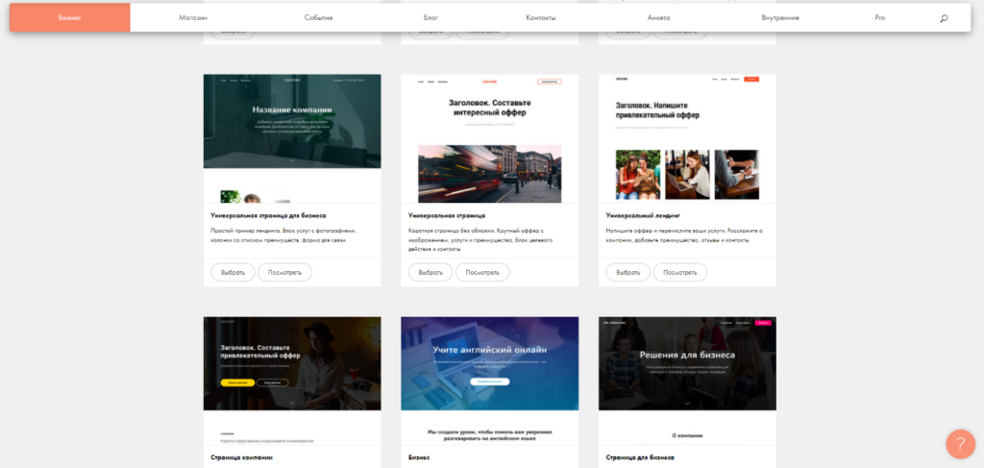Click the Бизнес card title below the English template
This screenshot has width=984, height=468.
419,458
